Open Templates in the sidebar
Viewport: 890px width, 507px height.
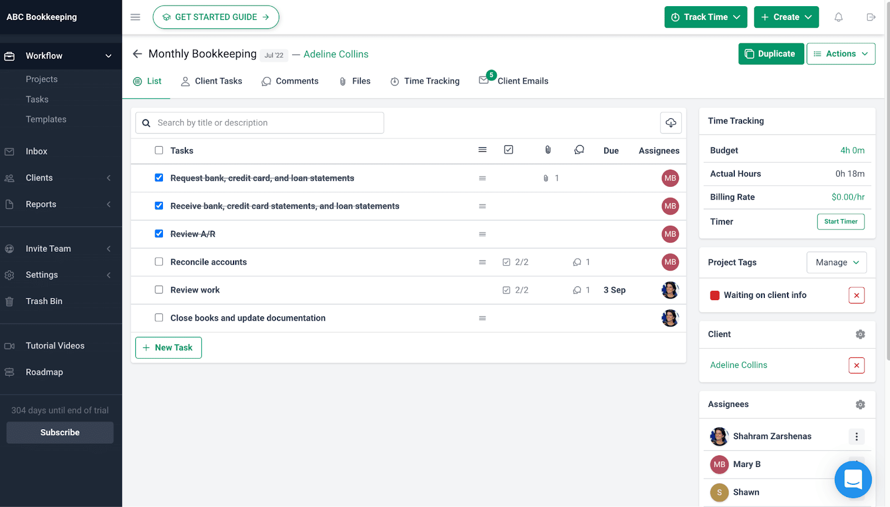[46, 119]
